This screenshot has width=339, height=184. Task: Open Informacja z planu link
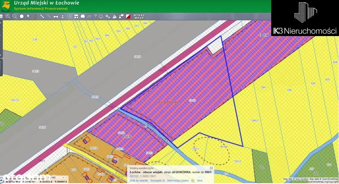pos(178,181)
